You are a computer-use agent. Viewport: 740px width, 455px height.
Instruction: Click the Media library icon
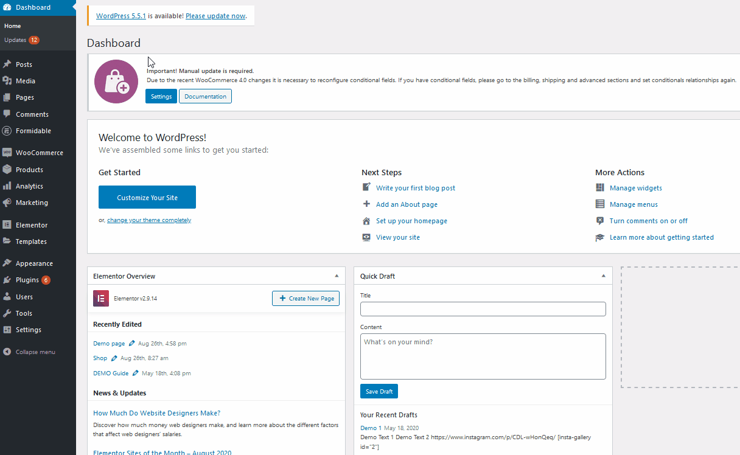[x=7, y=80]
